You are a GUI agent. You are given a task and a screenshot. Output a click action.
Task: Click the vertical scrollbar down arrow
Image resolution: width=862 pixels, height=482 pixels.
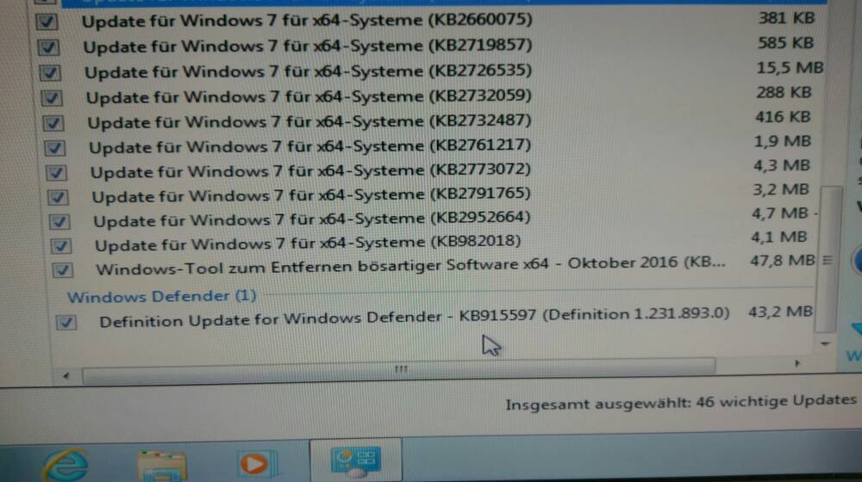[x=825, y=343]
